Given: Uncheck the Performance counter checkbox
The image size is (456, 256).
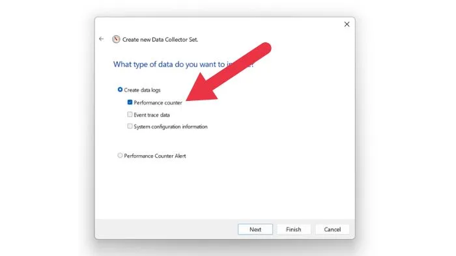Looking at the screenshot, I should pos(130,102).
